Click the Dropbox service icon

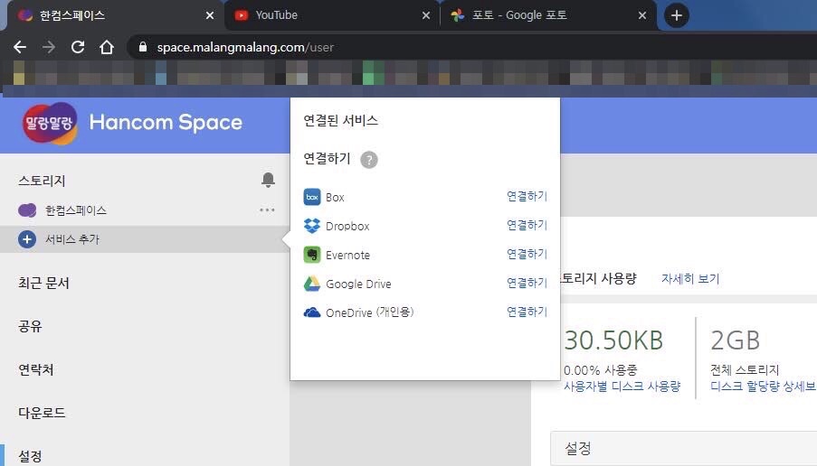[x=312, y=226]
